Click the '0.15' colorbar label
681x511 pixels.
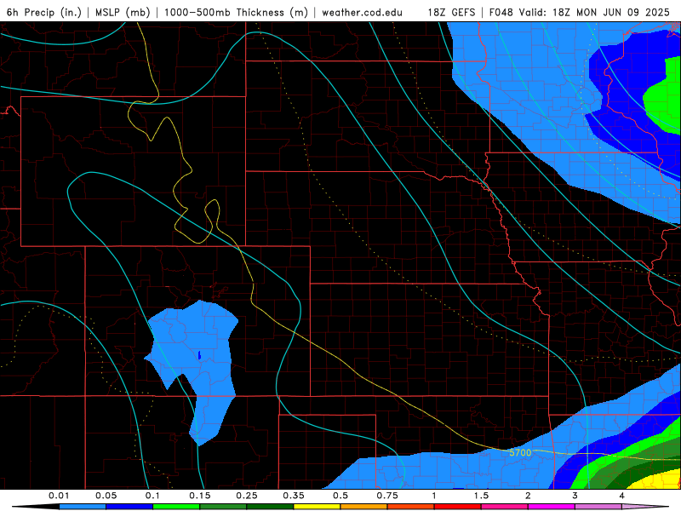click(200, 496)
